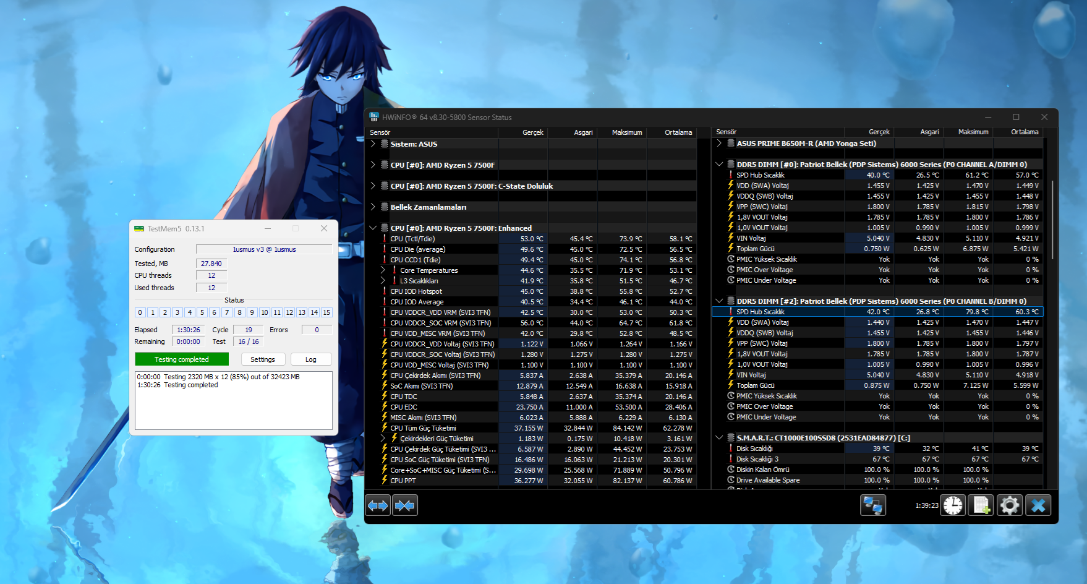The width and height of the screenshot is (1087, 584).
Task: Open the remote network monitors icon in HWiNFO
Action: [873, 505]
